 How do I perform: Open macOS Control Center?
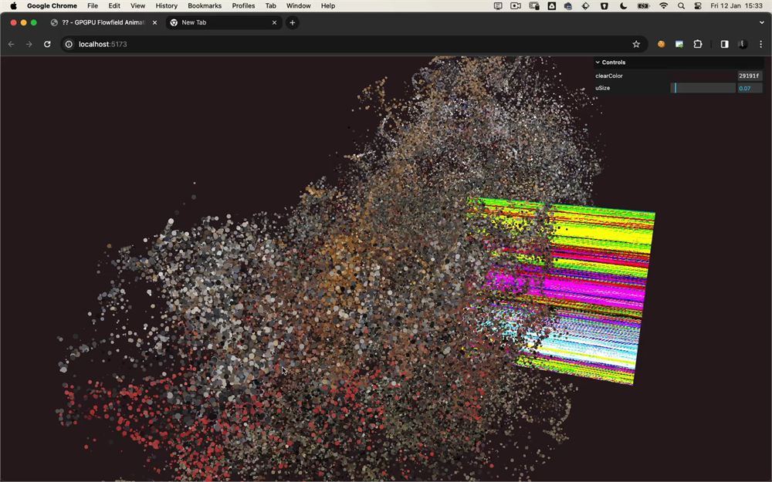click(698, 6)
